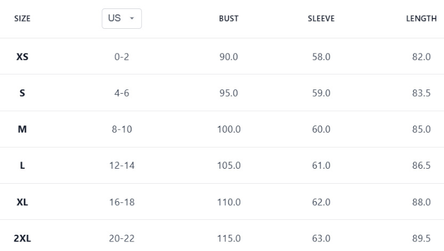Click the sleeve value 59.0
Viewport: 444px width, 251px height.
coord(321,93)
